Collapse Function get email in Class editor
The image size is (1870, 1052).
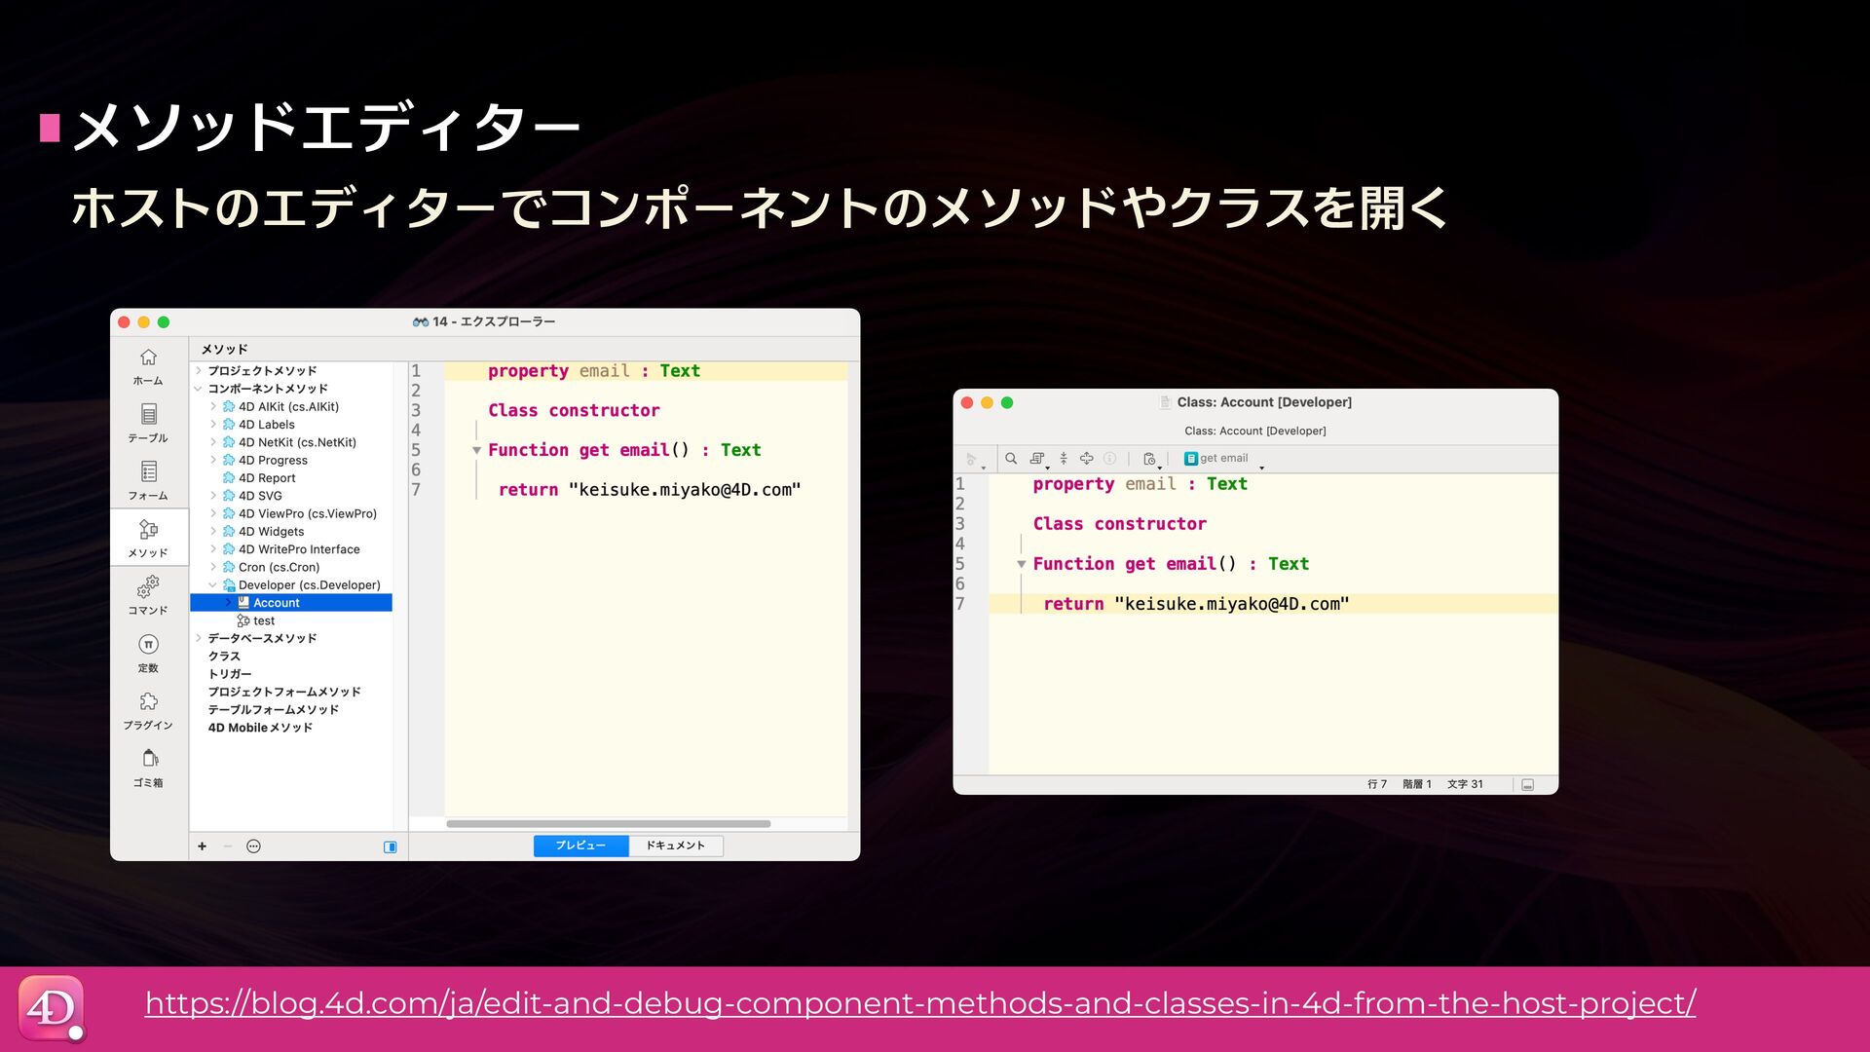tap(1021, 565)
